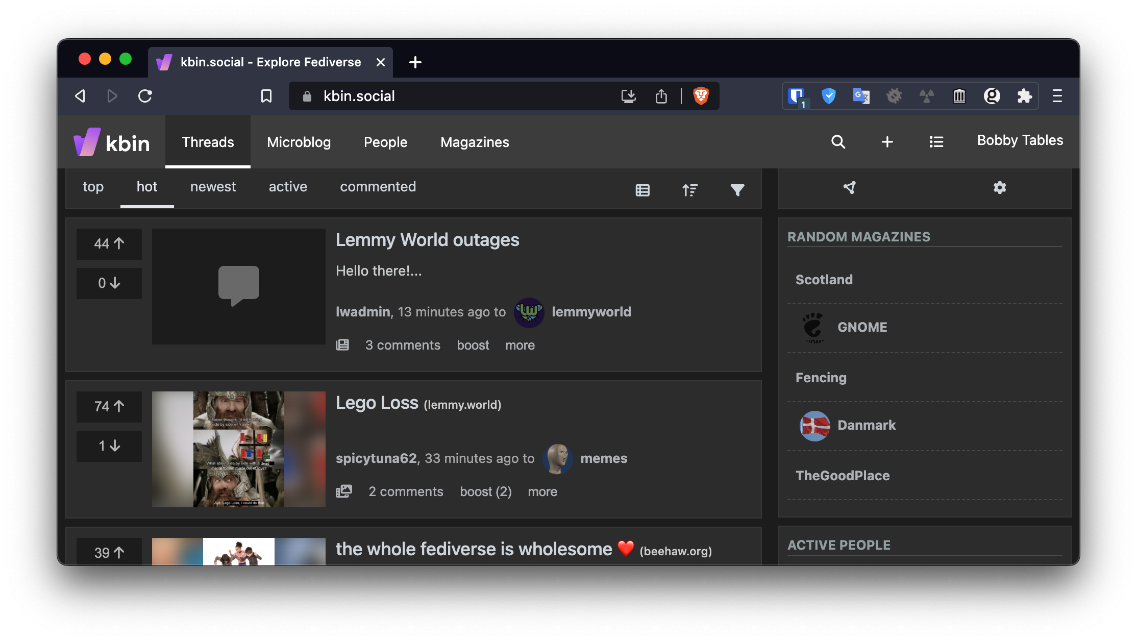Select the hot filter toggle

[x=147, y=187]
